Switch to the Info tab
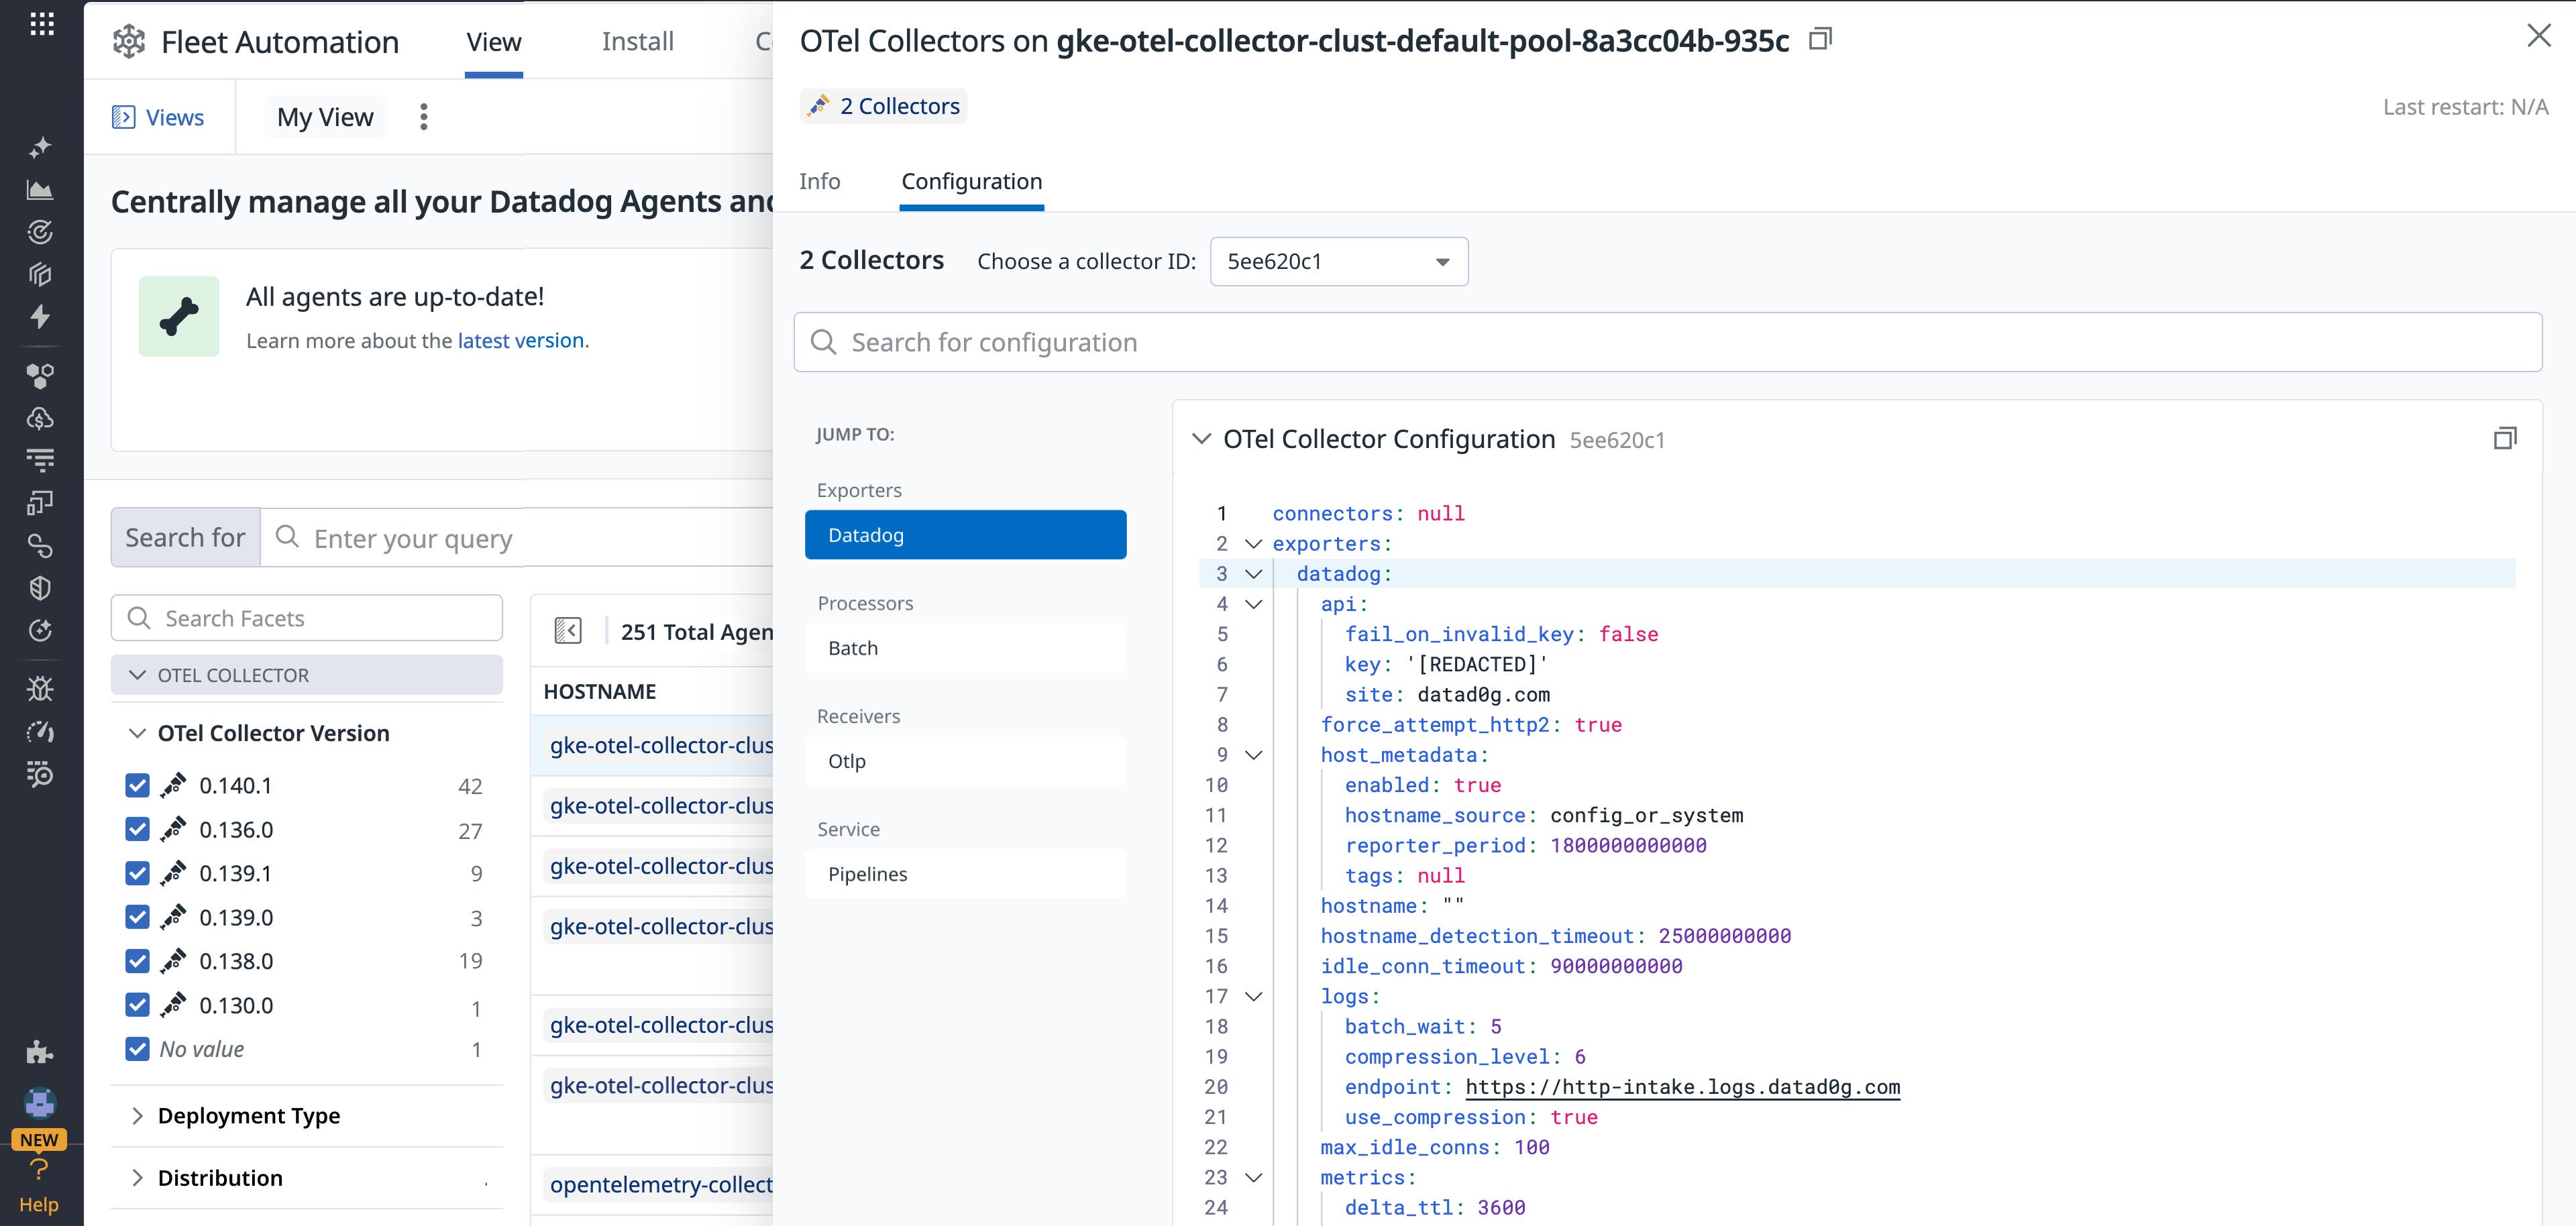 (820, 181)
